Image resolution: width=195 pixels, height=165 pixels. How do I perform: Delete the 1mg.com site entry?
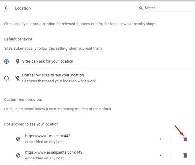click(185, 139)
